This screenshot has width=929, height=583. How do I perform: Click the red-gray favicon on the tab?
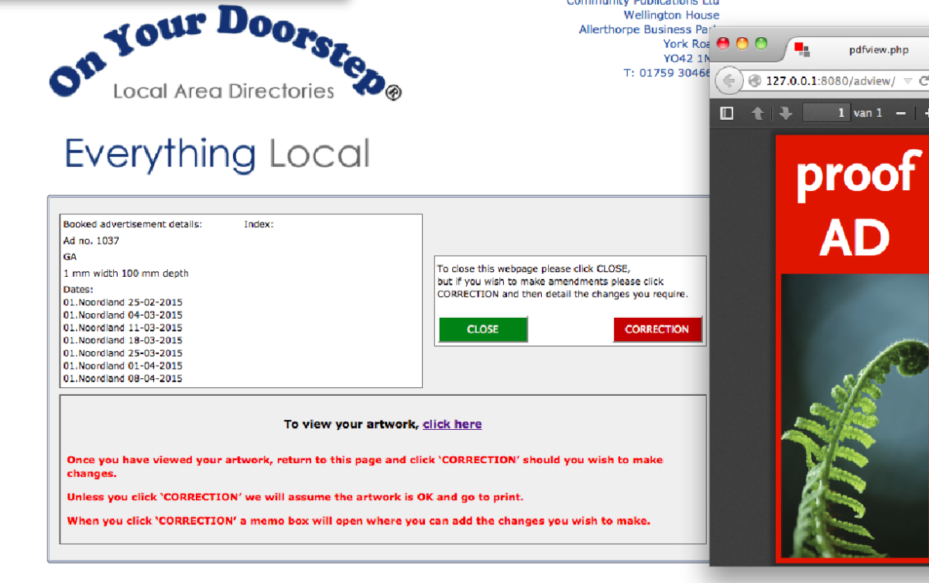802,50
